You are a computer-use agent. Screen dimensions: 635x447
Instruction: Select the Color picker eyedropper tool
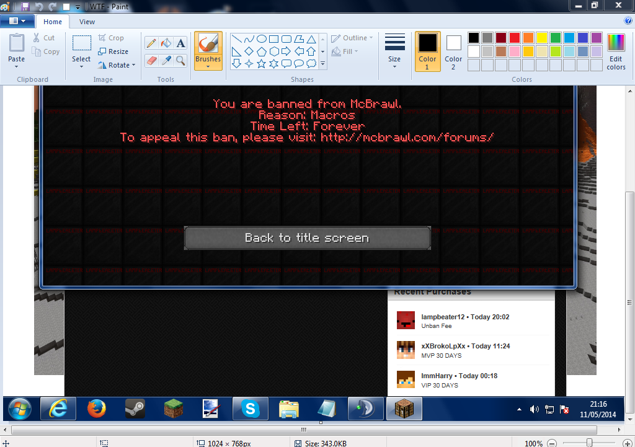click(166, 61)
